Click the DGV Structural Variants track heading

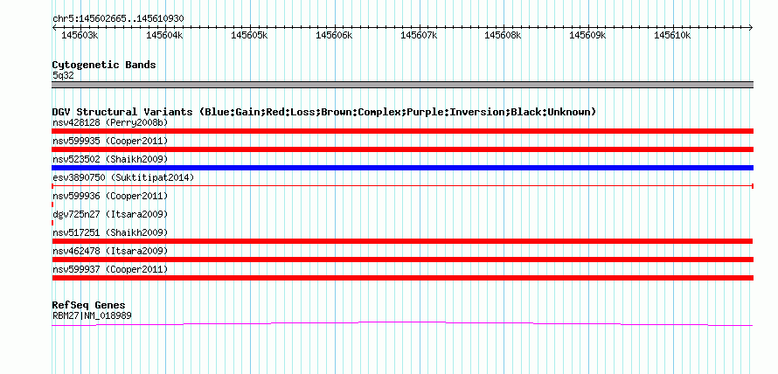[x=324, y=112]
